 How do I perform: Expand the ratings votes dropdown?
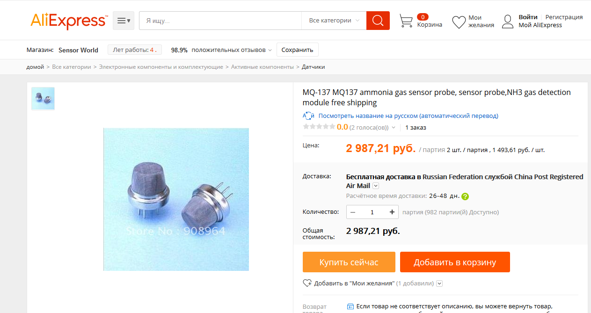[x=394, y=127]
